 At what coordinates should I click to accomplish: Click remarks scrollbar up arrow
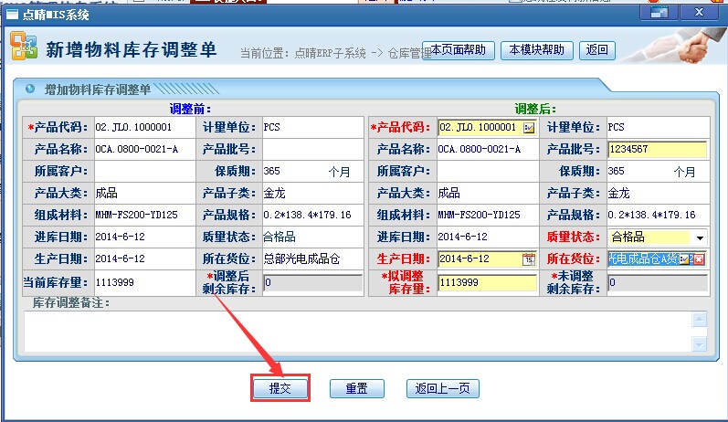(x=699, y=320)
